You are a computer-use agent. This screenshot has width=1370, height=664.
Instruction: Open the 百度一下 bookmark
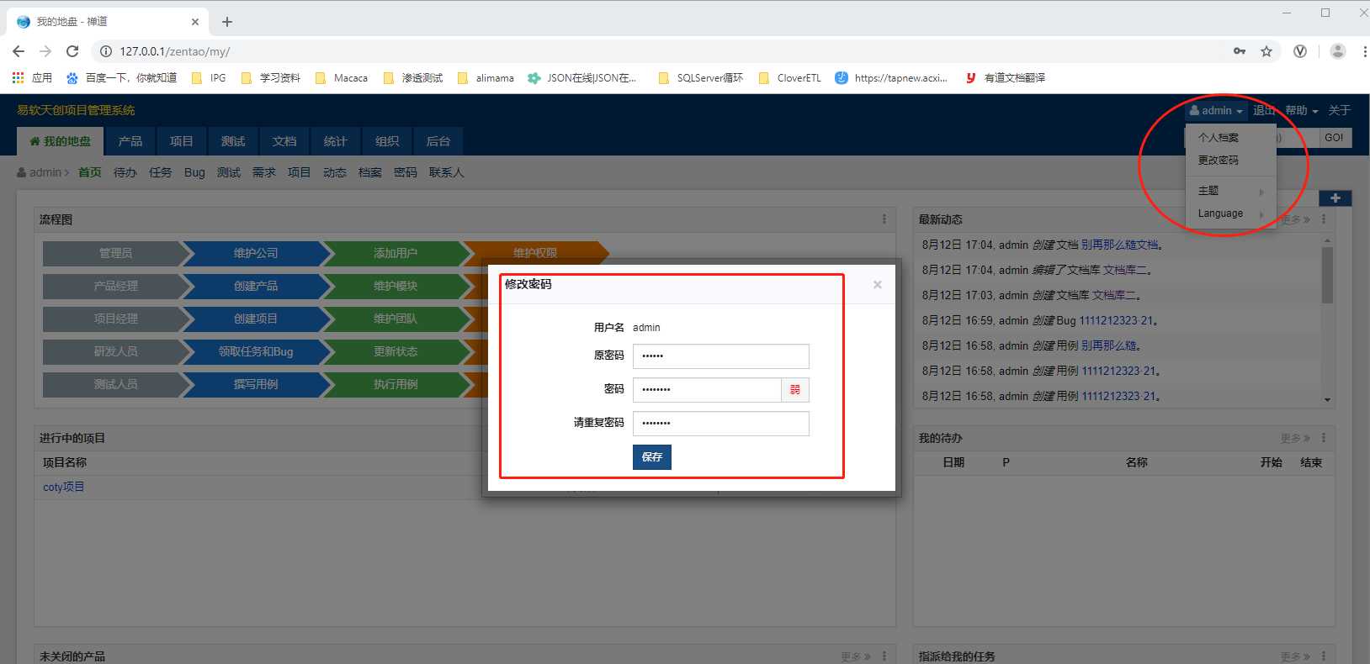tap(121, 77)
